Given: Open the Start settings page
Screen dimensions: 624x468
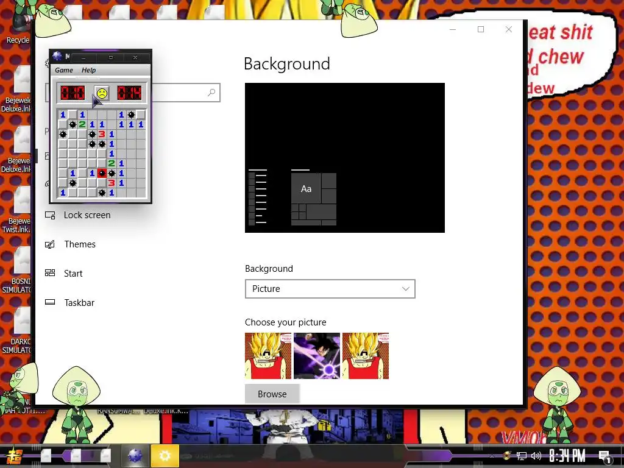Looking at the screenshot, I should coord(63,274).
